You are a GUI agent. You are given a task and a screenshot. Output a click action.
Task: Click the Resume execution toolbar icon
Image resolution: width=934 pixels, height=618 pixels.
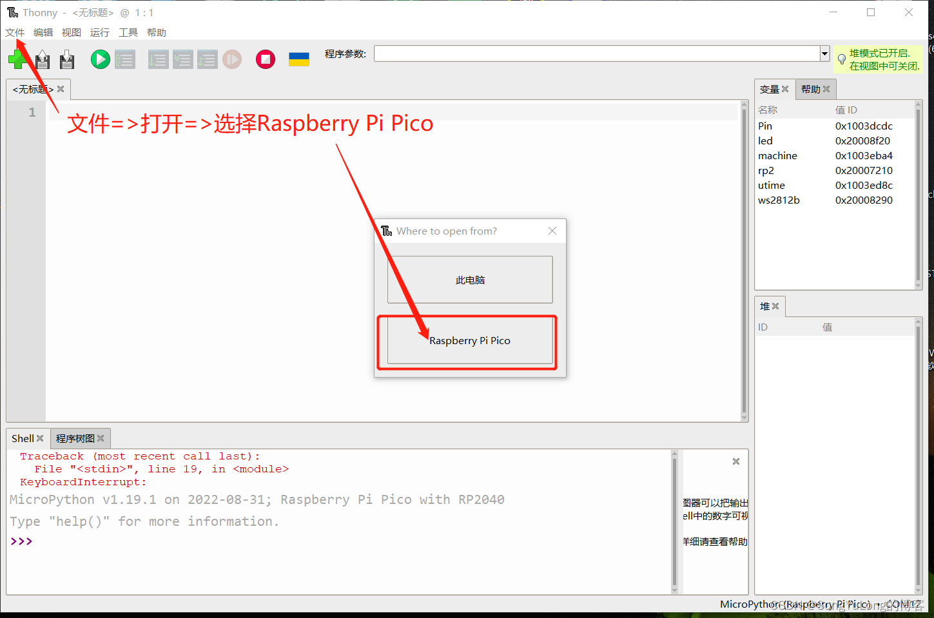coord(232,59)
